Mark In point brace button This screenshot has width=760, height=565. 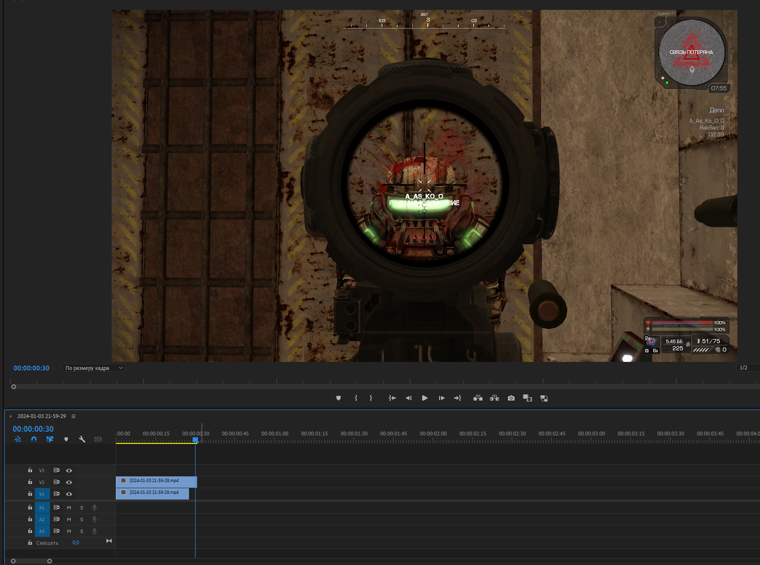[356, 398]
